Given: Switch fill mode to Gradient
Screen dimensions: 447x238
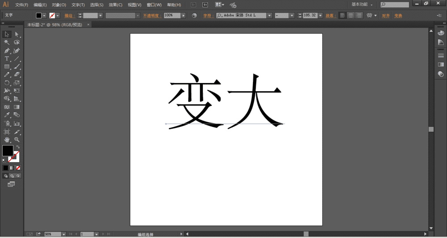Looking at the screenshot, I should 12,168.
